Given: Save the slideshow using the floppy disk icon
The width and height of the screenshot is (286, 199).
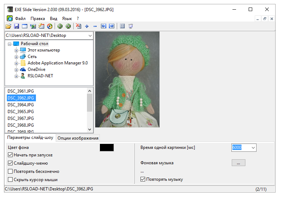Looking at the screenshot, I should 17,26.
